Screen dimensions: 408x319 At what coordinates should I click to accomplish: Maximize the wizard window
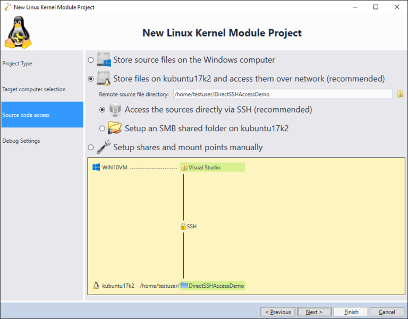point(376,7)
